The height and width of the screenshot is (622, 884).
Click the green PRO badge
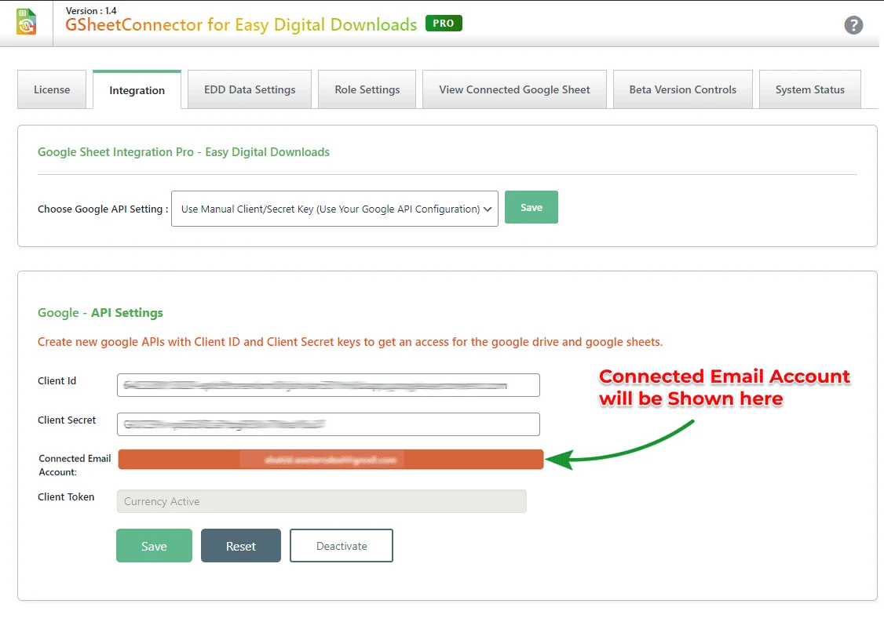tap(444, 24)
